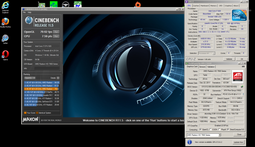The image size is (255, 147).
Task: Launch Mozilla Firefox from desktop
Action: pyautogui.click(x=5, y=22)
